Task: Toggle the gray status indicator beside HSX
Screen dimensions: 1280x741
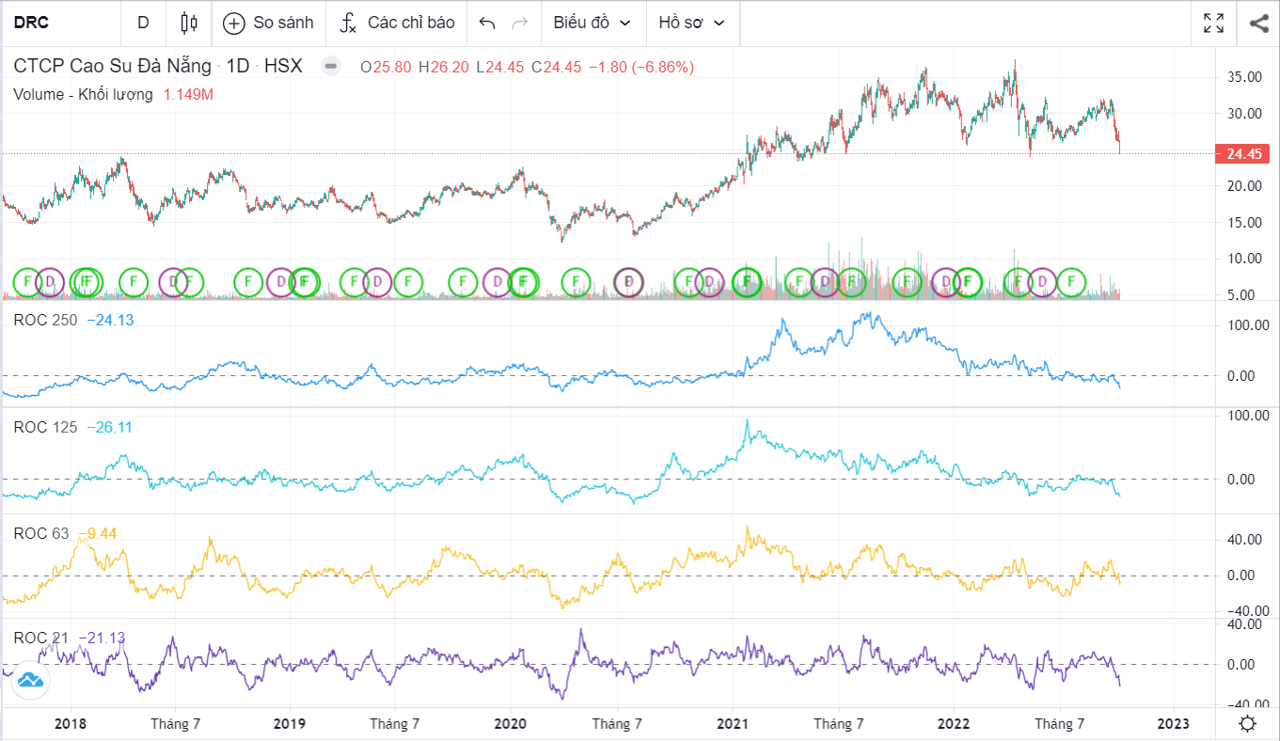Action: coord(330,66)
